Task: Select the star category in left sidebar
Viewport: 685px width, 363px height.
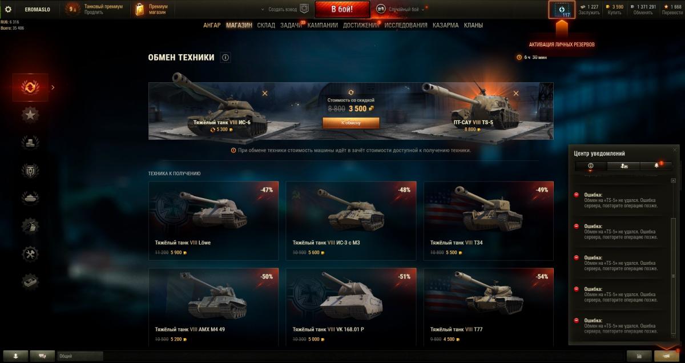Action: [30, 115]
